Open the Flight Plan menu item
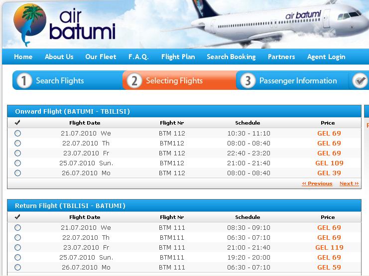The image size is (369, 276). coord(178,57)
